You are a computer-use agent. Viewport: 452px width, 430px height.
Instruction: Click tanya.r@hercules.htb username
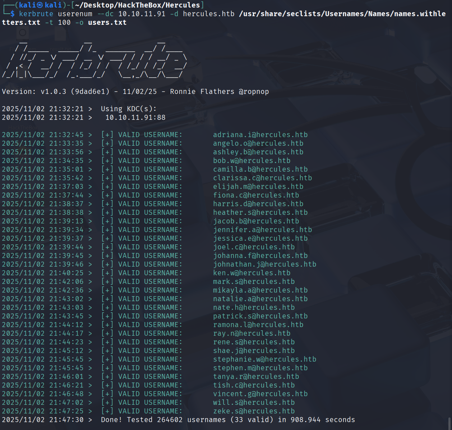coord(256,377)
